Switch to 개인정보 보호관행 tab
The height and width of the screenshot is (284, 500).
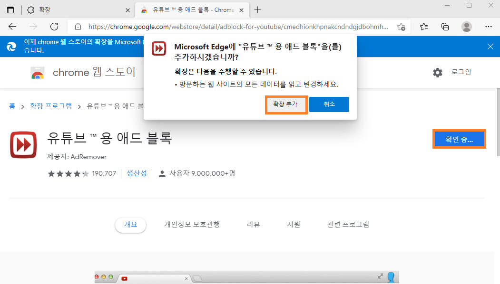(192, 225)
